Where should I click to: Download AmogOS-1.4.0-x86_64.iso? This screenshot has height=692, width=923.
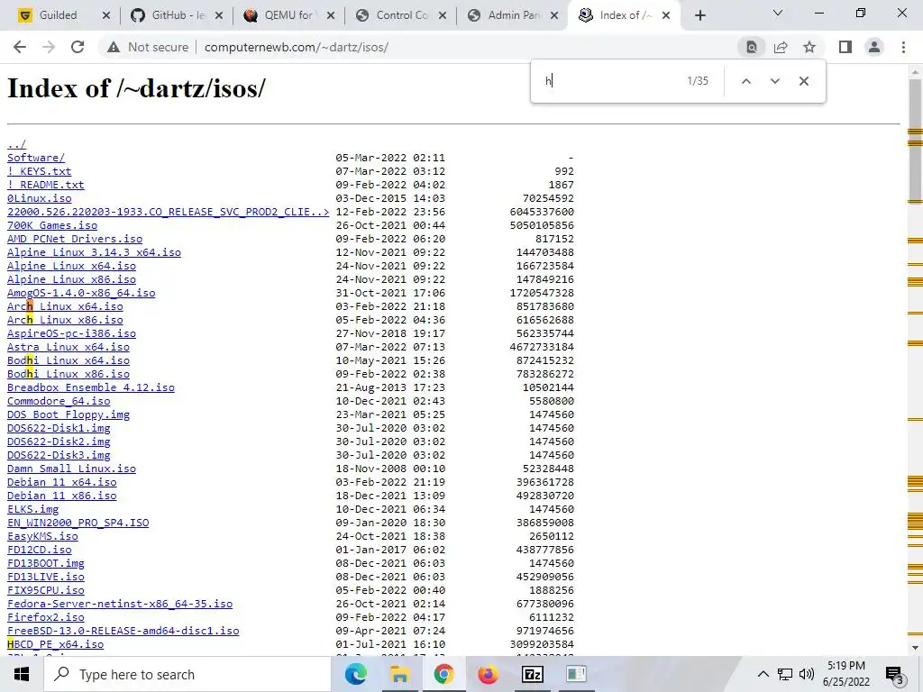[81, 293]
